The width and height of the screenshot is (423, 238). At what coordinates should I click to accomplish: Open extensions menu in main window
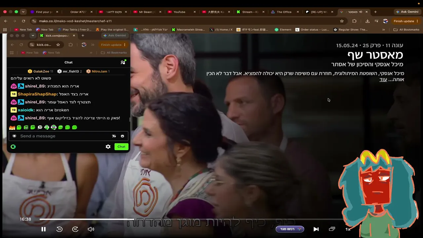354,21
